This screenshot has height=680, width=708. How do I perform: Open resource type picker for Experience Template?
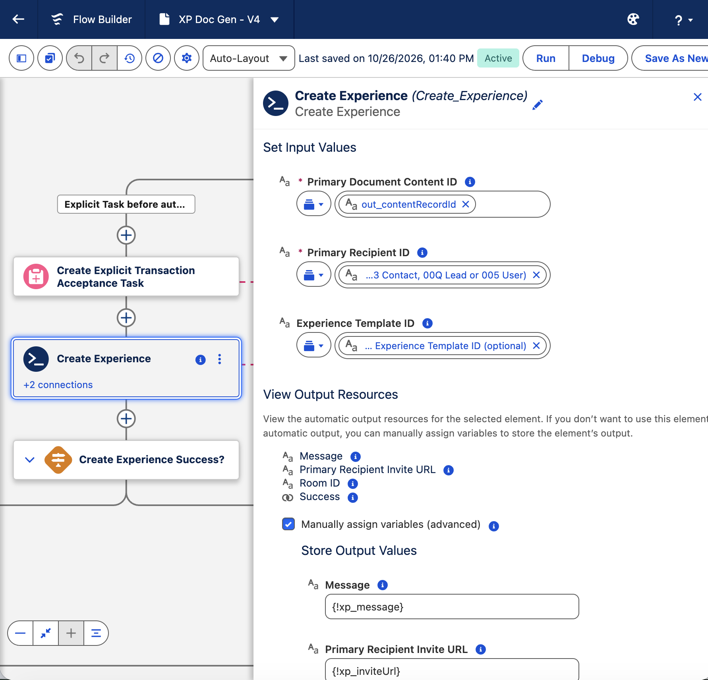(x=314, y=346)
